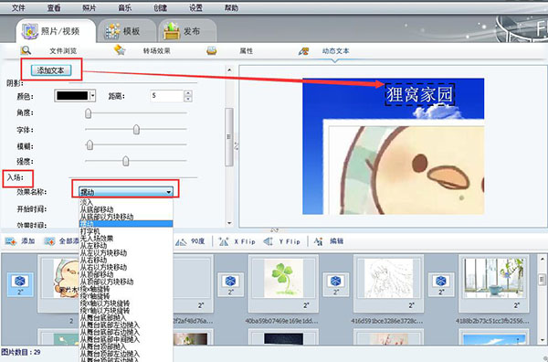Switch to the 模板 tab
Image resolution: width=548 pixels, height=362 pixels.
point(127,31)
